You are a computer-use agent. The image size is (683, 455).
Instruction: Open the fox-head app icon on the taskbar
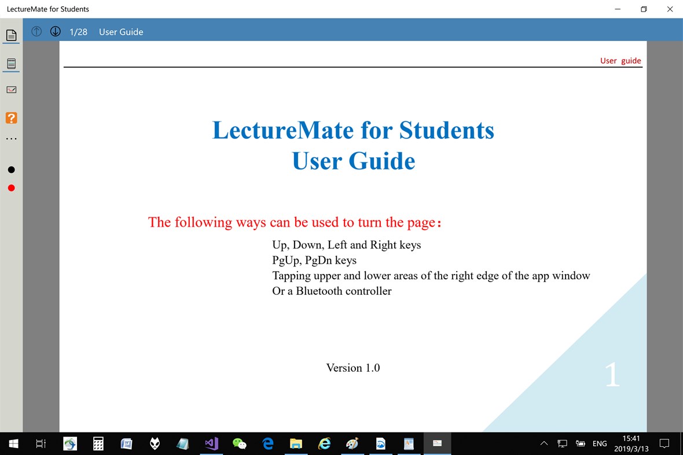point(155,443)
